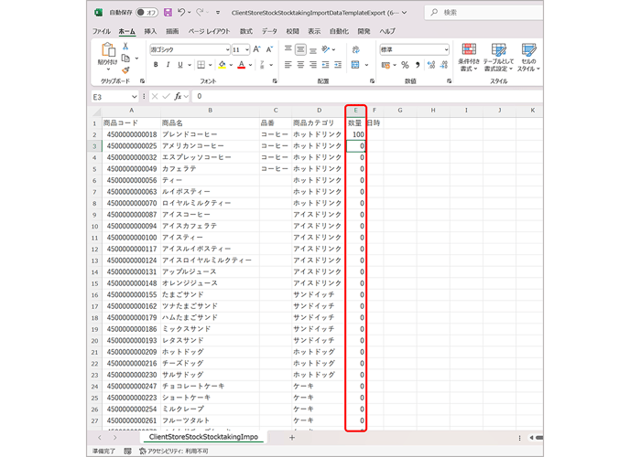Apply percent style
Screen dimensions: 630x457
click(x=405, y=65)
